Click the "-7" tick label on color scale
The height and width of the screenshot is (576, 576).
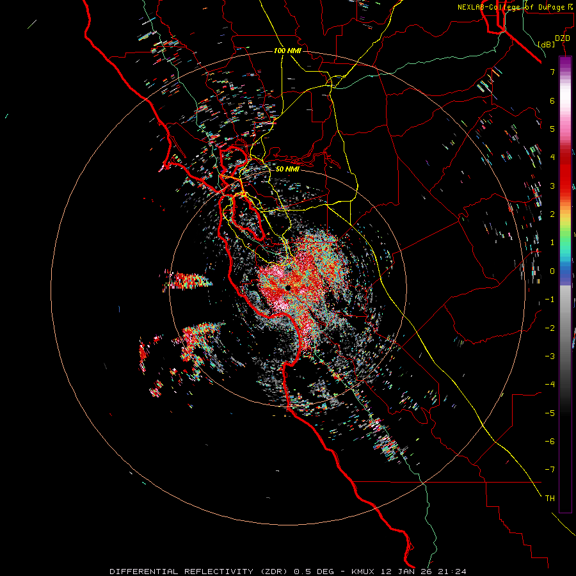550,470
